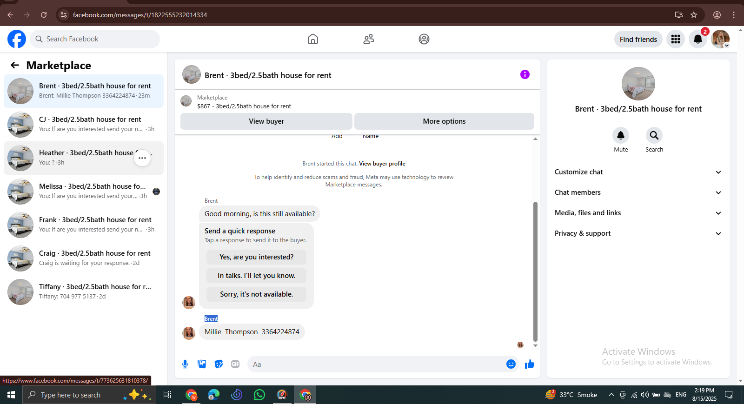This screenshot has height=404, width=744.
Task: Send a thumbs-up like
Action: coord(530,364)
